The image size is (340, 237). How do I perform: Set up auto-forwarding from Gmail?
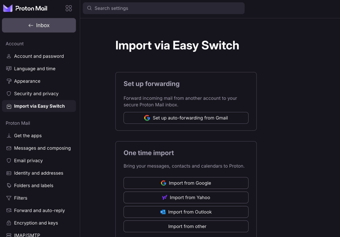point(186,118)
